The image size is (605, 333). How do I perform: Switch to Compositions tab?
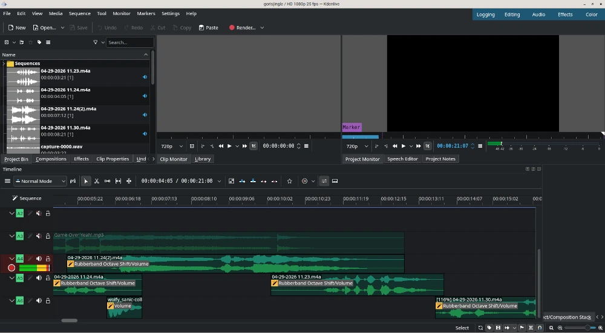pyautogui.click(x=51, y=159)
